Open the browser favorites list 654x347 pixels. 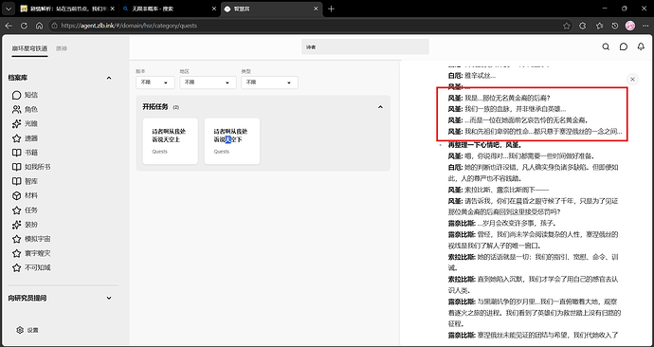pos(599,26)
